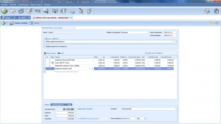Viewport: 221px width, 124px height.
Task: Click the paint palette toolbar icon
Action: pyautogui.click(x=89, y=11)
